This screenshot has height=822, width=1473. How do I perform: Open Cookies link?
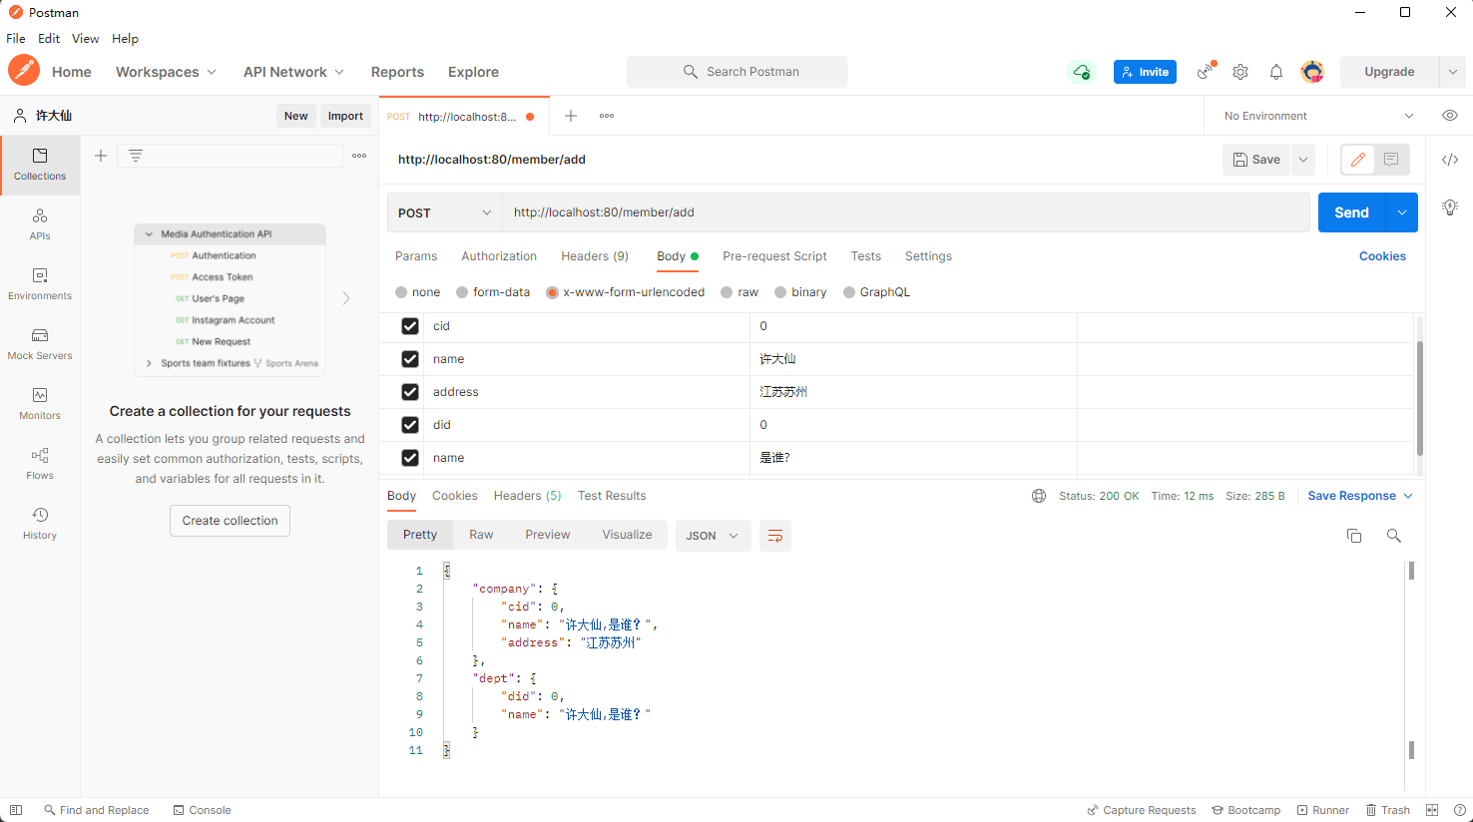coord(1382,256)
